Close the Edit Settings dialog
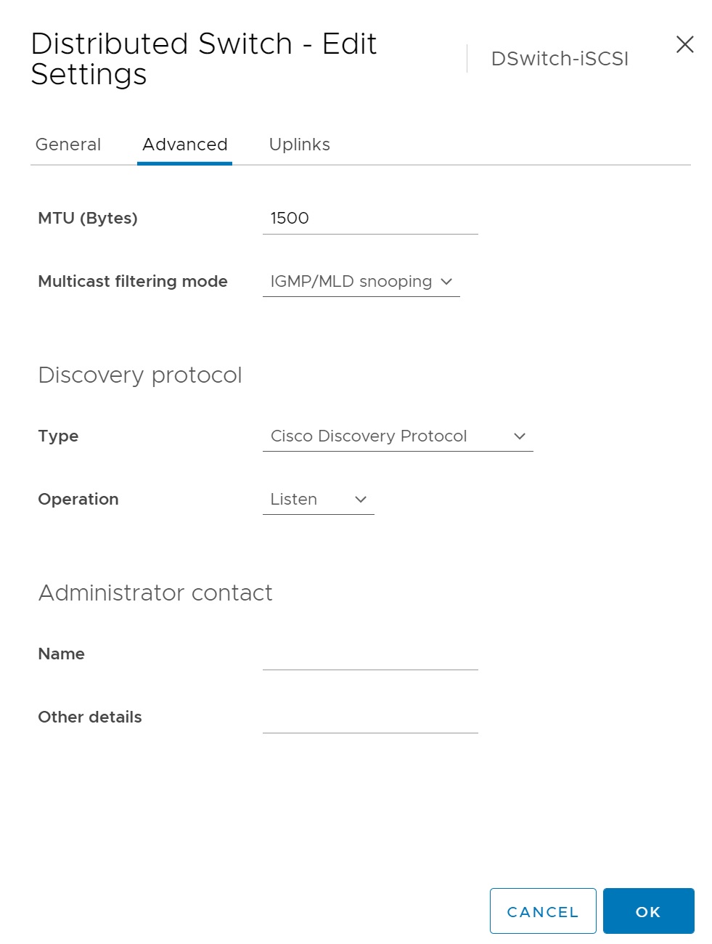This screenshot has width=712, height=944. (684, 45)
